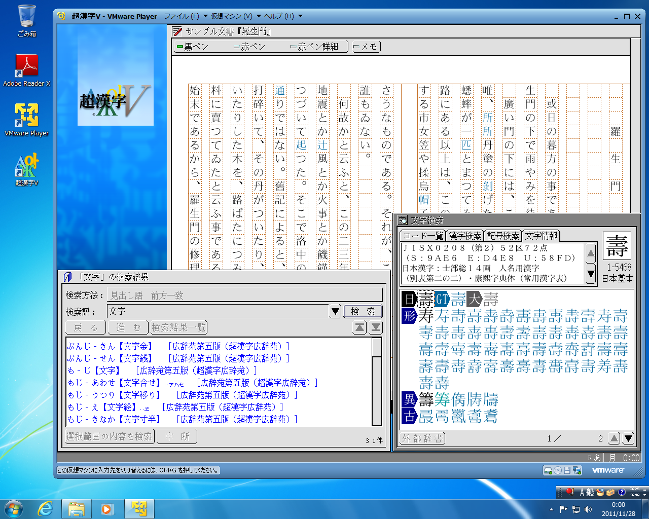Jump to top of search results list
Image resolution: width=649 pixels, height=519 pixels.
[359, 327]
